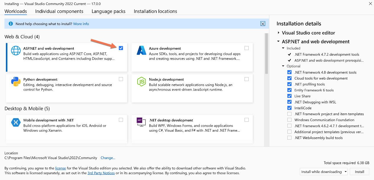Collapse the Included components section

pyautogui.click(x=283, y=48)
